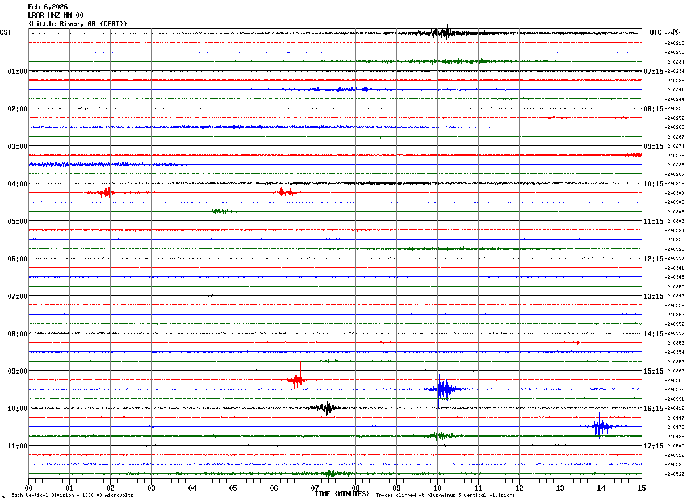Click the DC offset value -240529
The image size is (687, 503).
tap(674, 474)
